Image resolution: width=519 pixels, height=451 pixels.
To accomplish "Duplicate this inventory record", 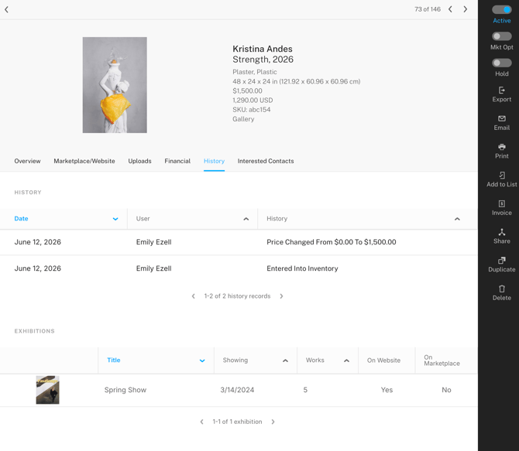I will pos(501,265).
